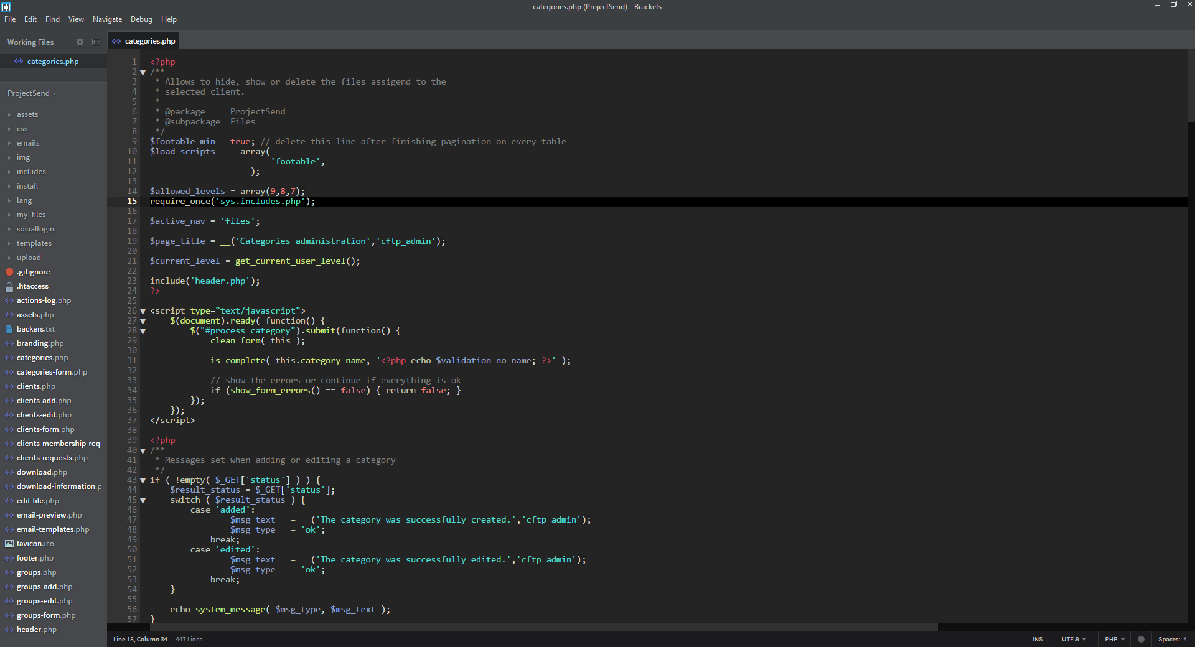Open the Edit menu

coord(30,19)
